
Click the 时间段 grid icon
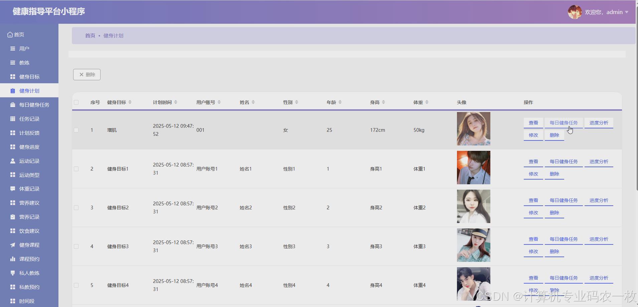13,301
